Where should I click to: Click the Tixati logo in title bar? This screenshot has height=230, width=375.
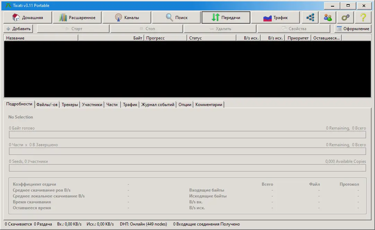(x=8, y=5)
